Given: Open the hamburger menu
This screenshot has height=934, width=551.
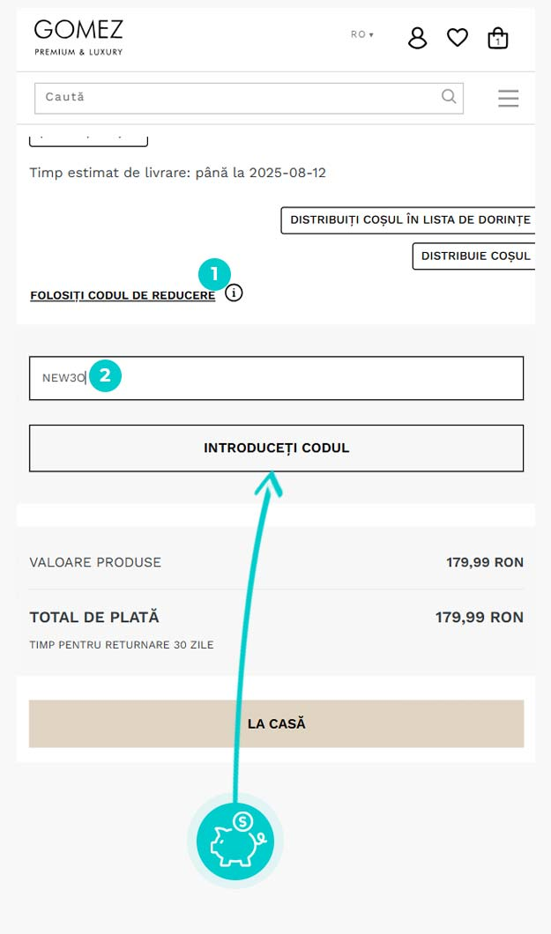Looking at the screenshot, I should [x=508, y=98].
